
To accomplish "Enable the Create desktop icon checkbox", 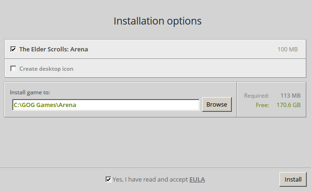I will tap(13, 68).
